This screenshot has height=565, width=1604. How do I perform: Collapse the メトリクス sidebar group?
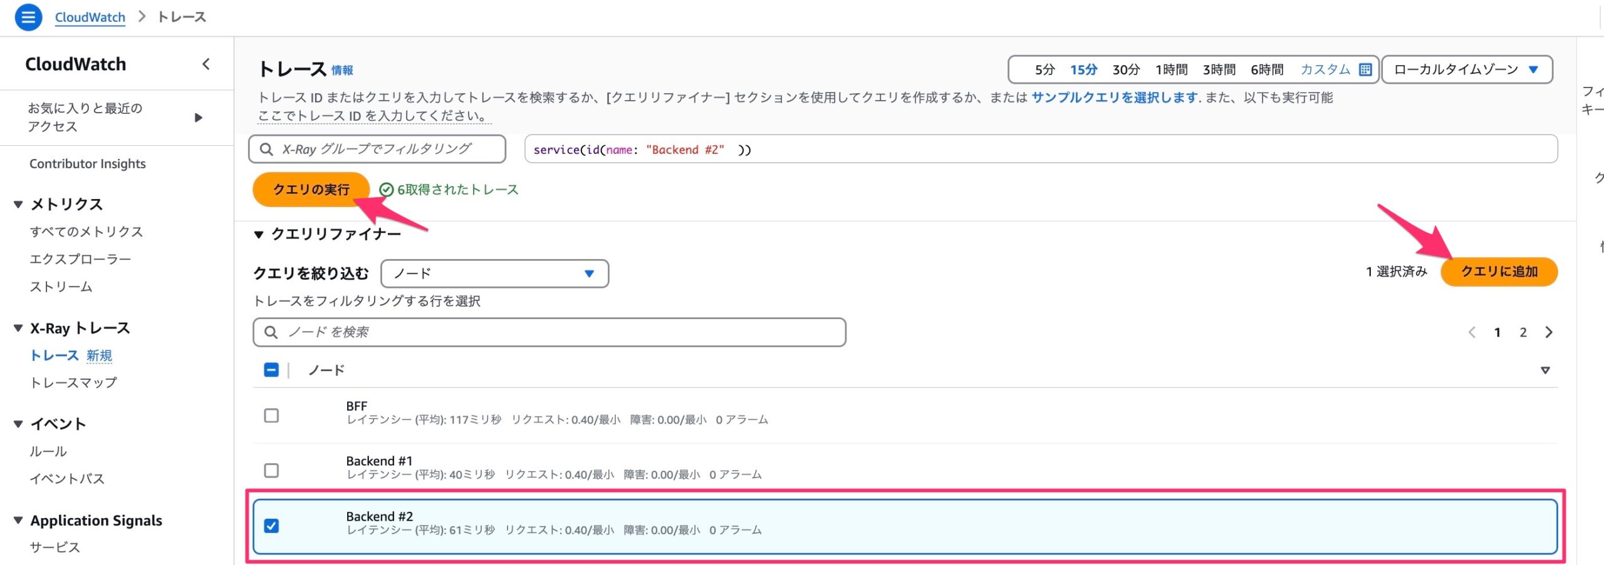pyautogui.click(x=18, y=204)
